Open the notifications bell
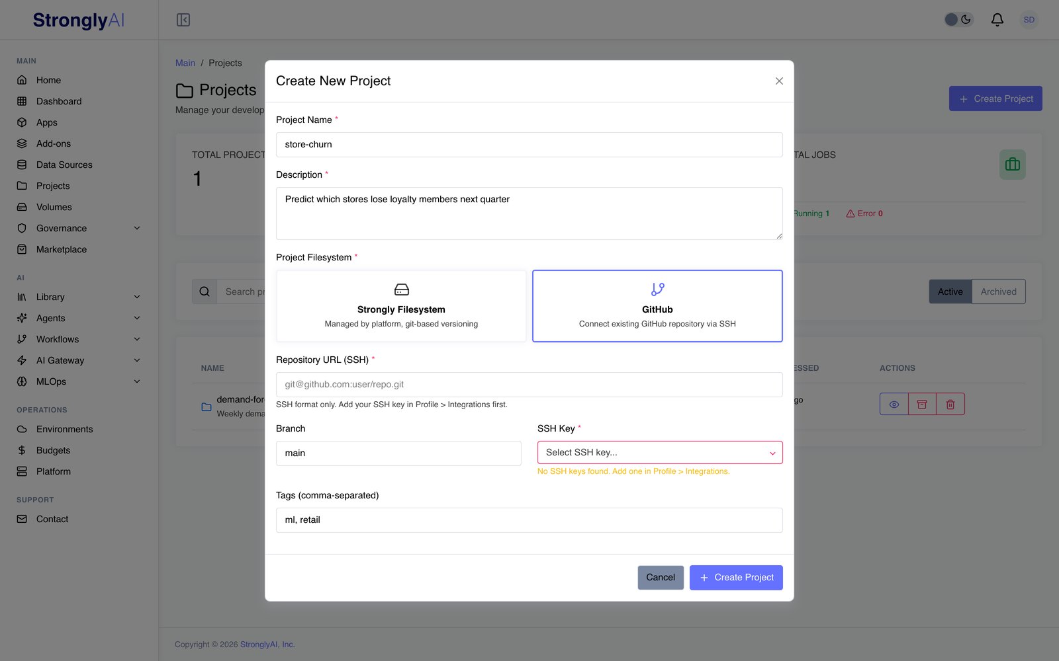 997,20
